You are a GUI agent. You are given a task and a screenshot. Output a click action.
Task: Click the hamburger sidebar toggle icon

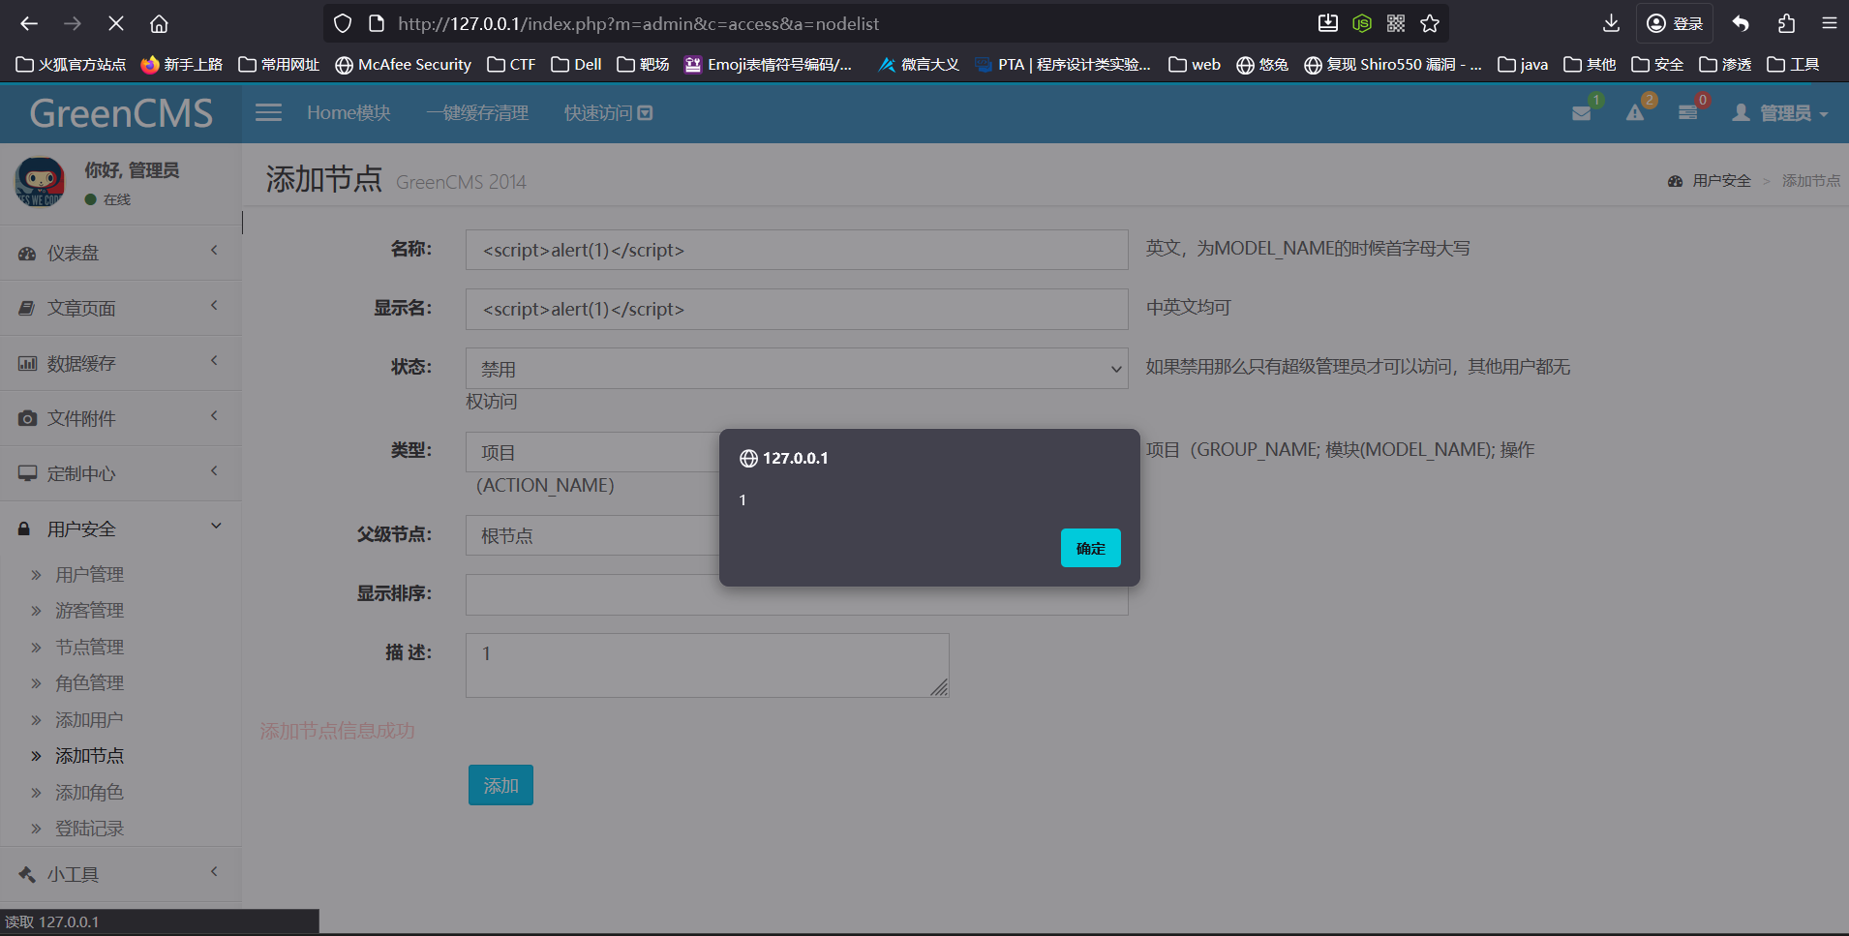coord(268,113)
